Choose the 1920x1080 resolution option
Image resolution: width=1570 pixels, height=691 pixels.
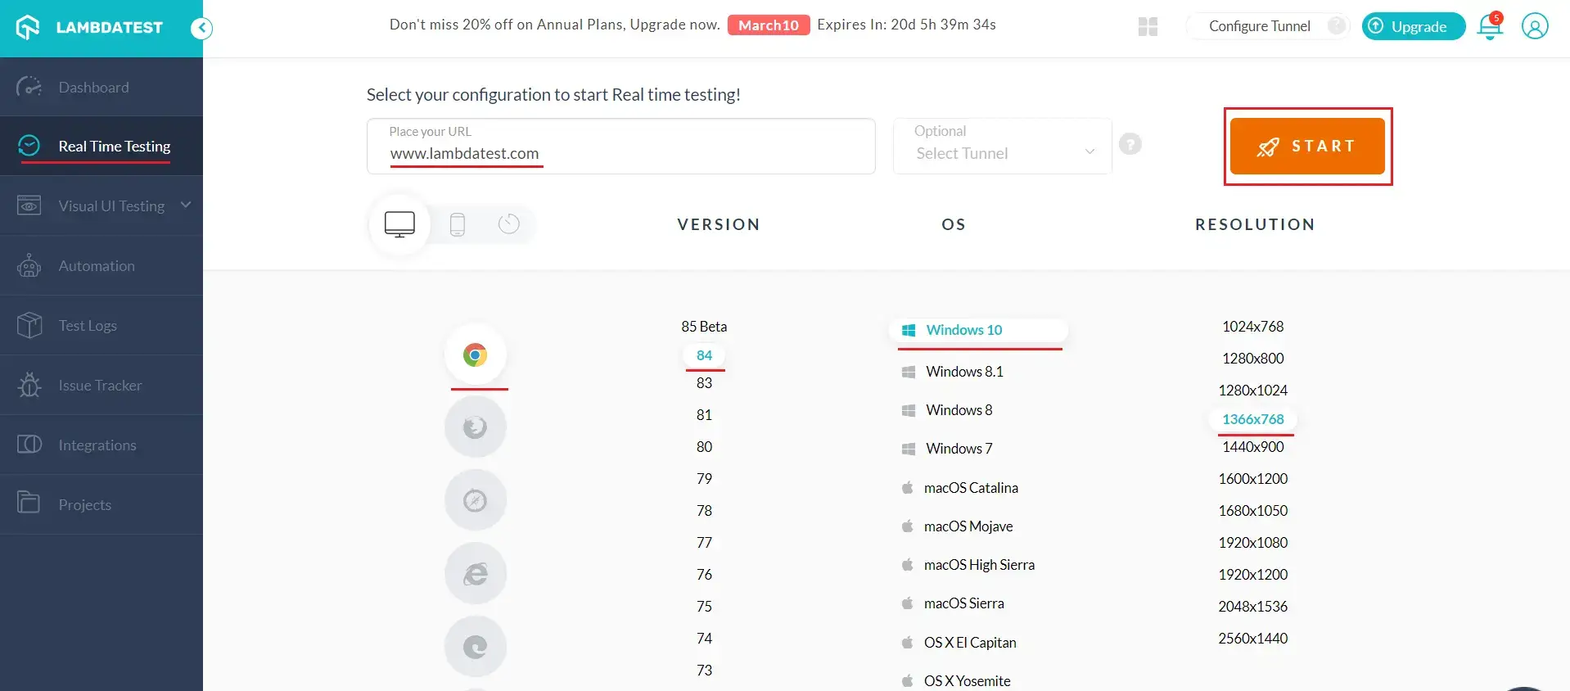point(1252,543)
